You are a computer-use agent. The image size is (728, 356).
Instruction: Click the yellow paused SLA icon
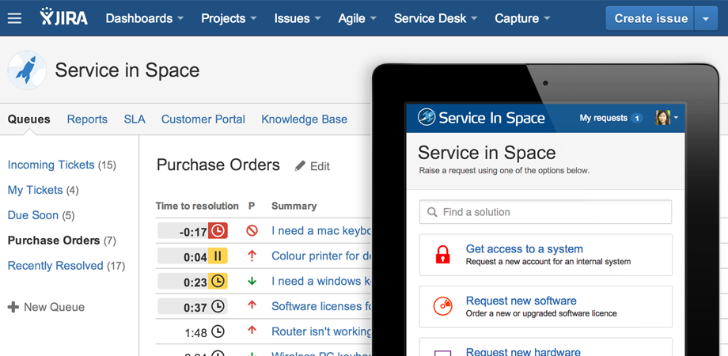[x=218, y=256]
